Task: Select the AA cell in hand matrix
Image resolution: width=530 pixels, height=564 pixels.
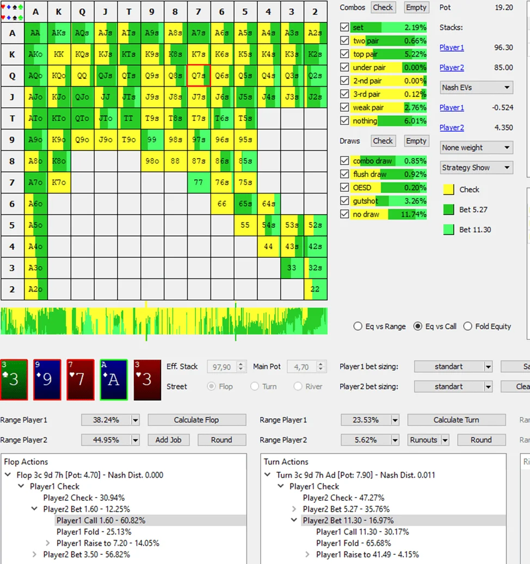Action: 35,33
